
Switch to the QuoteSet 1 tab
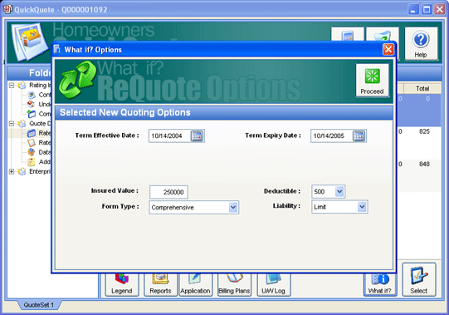pyautogui.click(x=39, y=305)
